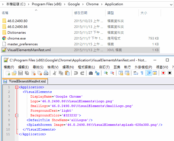Select the 46.0.2490.86 folder
The image size is (174, 141).
click(x=17, y=27)
